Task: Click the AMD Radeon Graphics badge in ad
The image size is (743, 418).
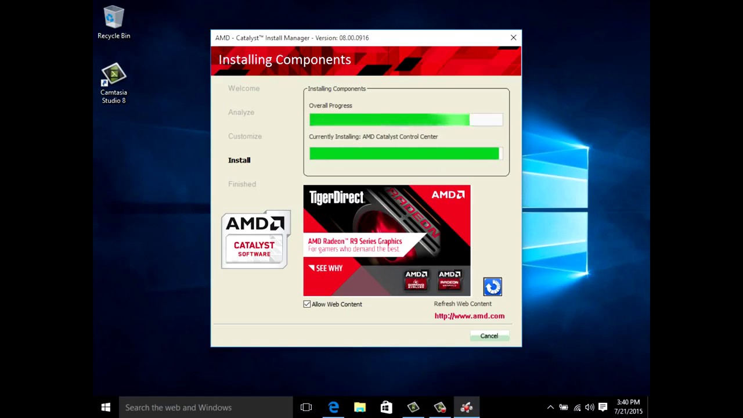Action: pyautogui.click(x=450, y=280)
